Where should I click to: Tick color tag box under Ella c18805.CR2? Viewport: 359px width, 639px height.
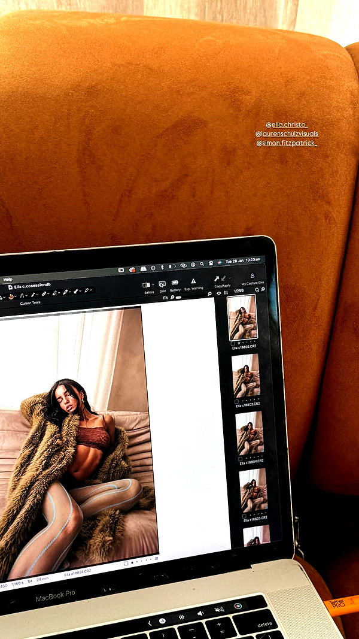244,516
